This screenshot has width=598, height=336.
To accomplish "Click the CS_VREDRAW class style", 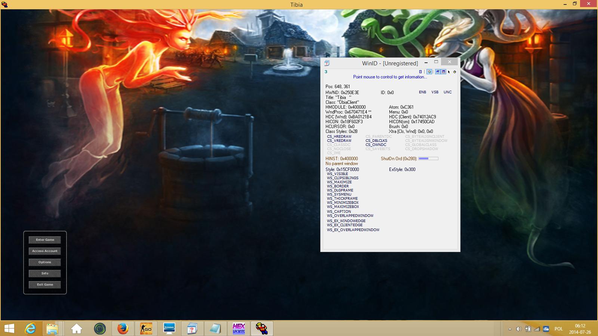I will [339, 141].
